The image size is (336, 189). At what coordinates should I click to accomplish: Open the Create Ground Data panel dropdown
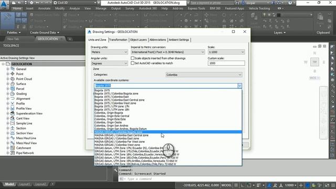point(44,33)
